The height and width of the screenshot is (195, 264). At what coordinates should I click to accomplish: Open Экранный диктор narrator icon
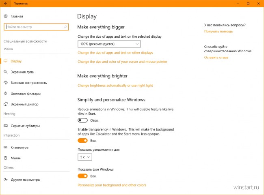[6, 104]
